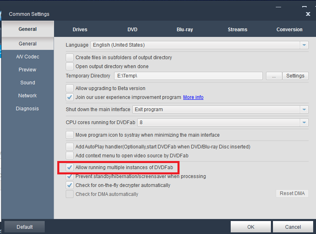The height and width of the screenshot is (234, 316).
Task: Expand the Language dropdown arrow
Action: click(x=304, y=45)
